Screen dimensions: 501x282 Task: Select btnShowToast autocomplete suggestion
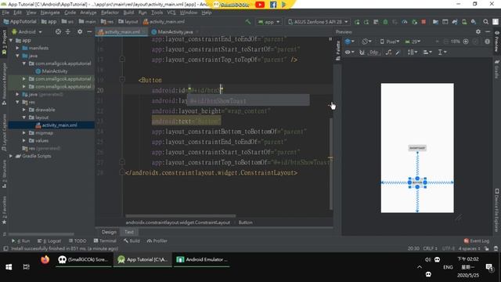pyautogui.click(x=248, y=101)
